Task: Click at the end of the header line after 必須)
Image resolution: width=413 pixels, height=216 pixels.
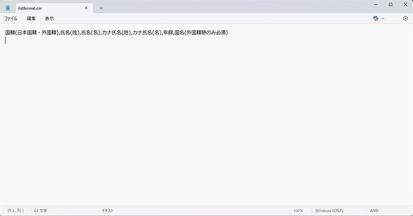Action: click(229, 33)
